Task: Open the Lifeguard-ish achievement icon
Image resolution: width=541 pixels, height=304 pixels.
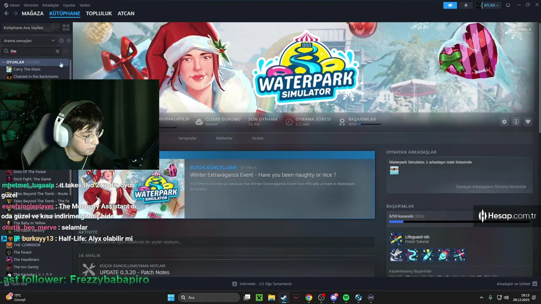Action: [x=396, y=239]
